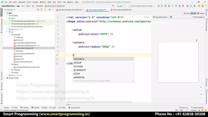Select jeans.png in project tree
Viewport: 208px width, 117px height.
tap(18, 51)
